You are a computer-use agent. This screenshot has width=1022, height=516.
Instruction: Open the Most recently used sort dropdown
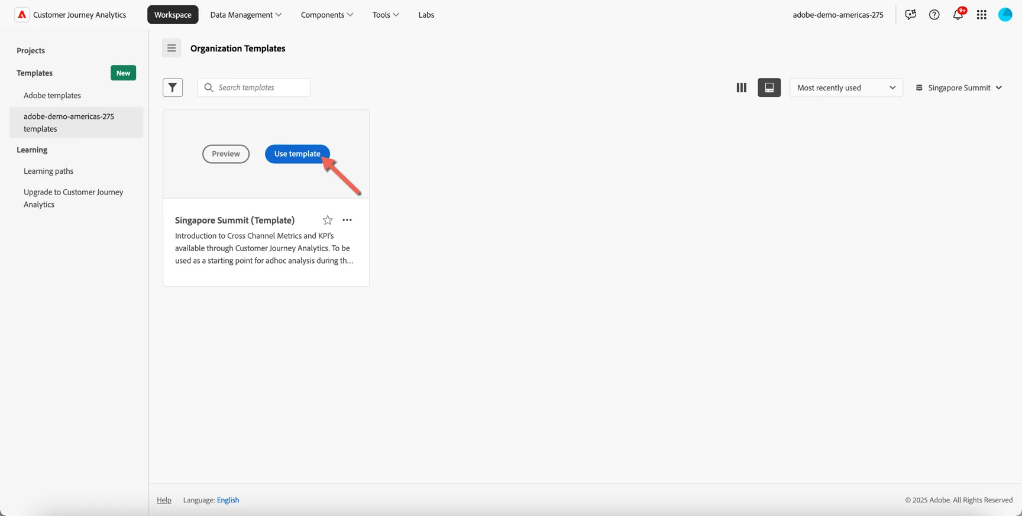(x=846, y=87)
